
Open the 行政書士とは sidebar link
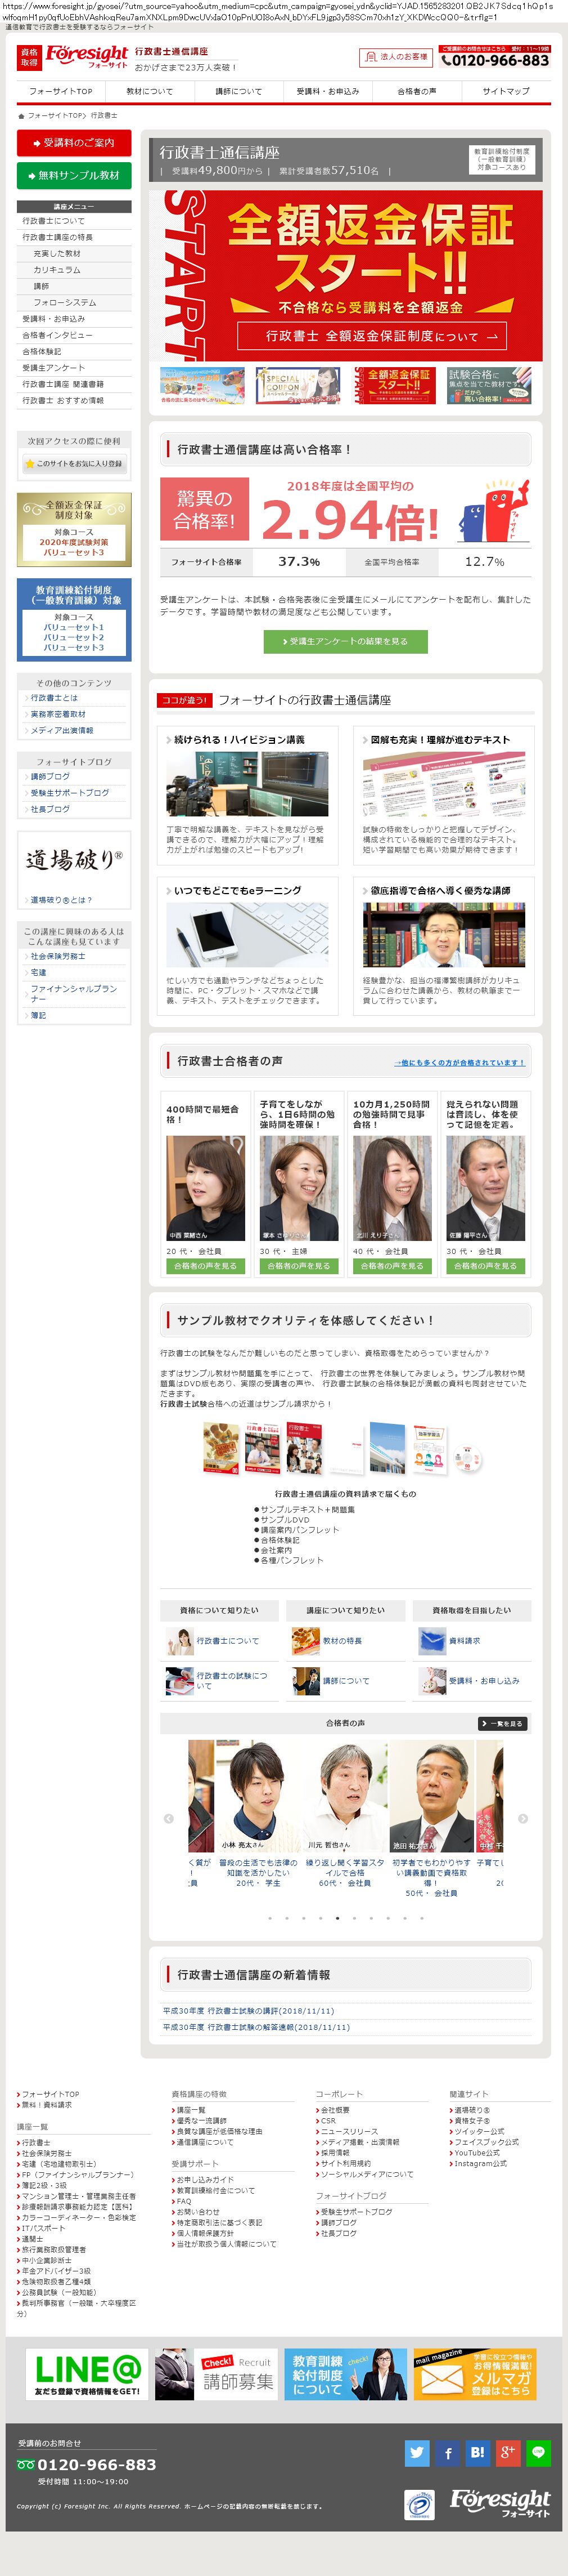click(x=54, y=698)
